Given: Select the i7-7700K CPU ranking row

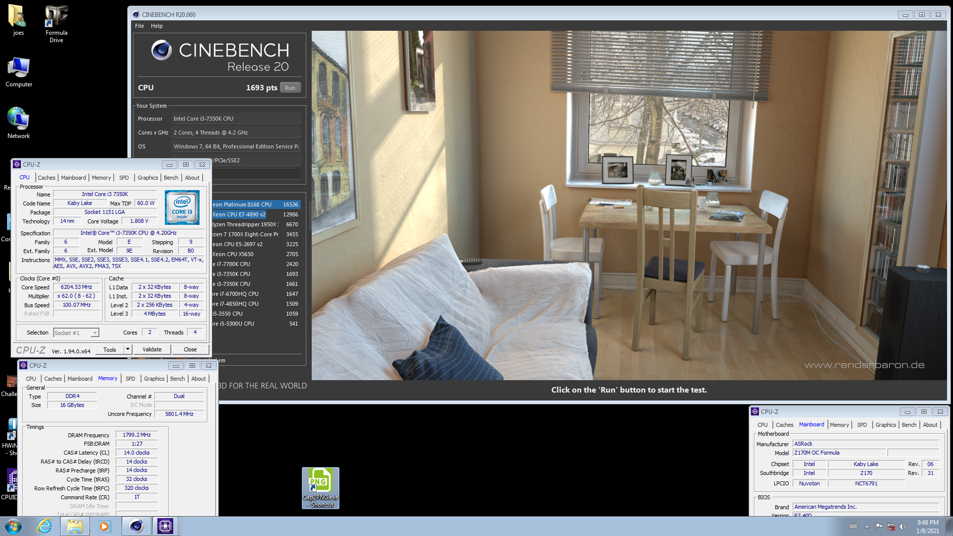Looking at the screenshot, I should (256, 264).
